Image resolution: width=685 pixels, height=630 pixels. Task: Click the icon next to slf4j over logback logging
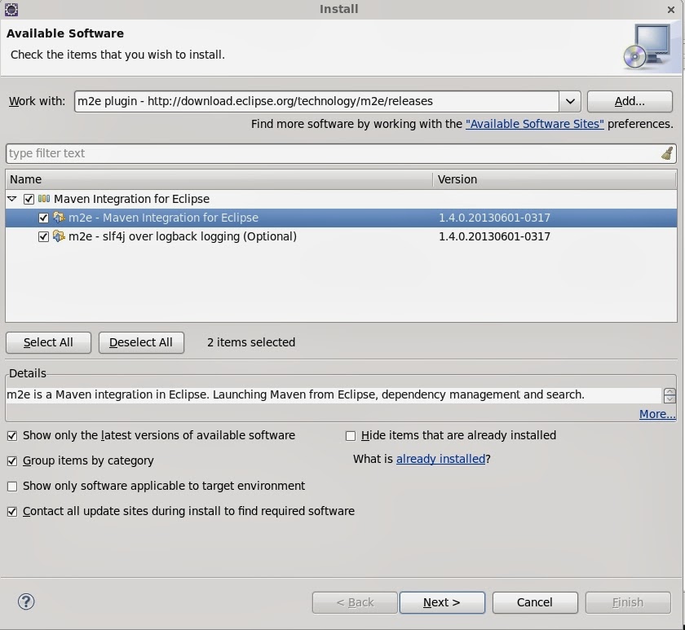60,236
